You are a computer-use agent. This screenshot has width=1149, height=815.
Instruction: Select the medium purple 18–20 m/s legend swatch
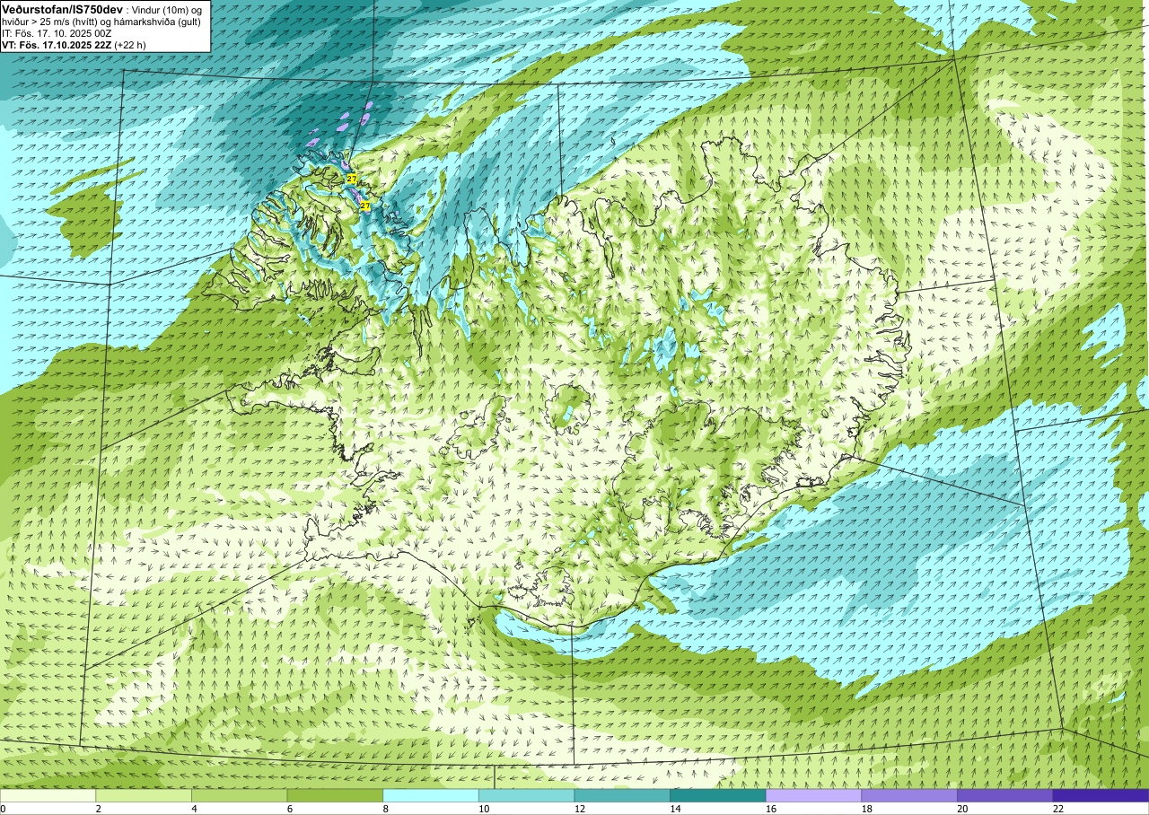[909, 795]
